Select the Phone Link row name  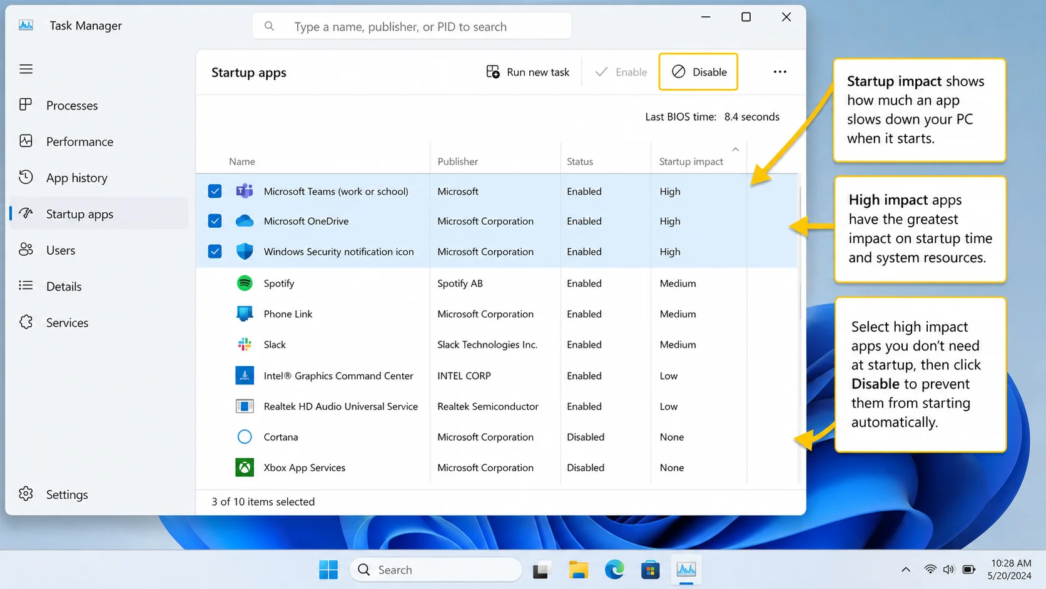click(288, 314)
